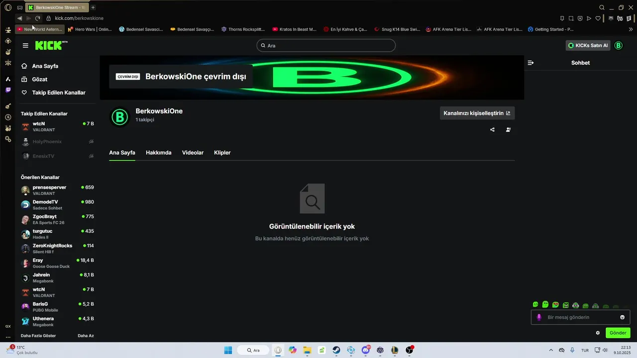The height and width of the screenshot is (358, 637).
Task: Open Hero Wars bookmark
Action: click(x=90, y=29)
